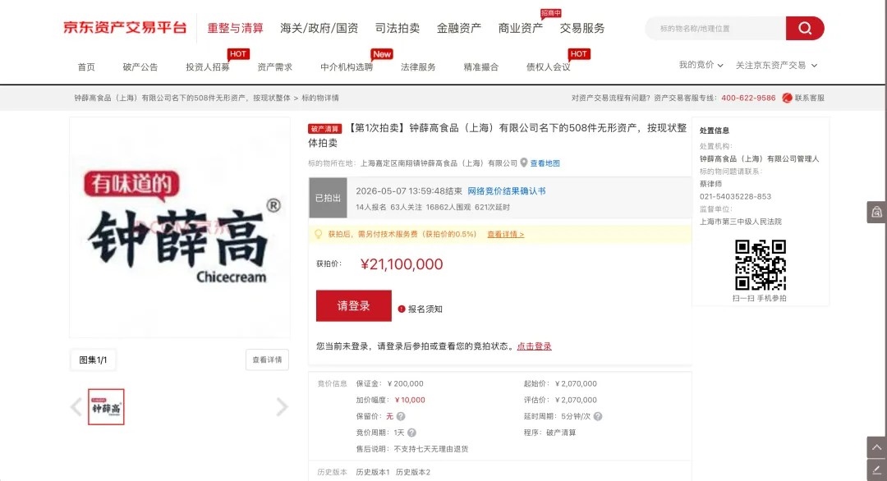This screenshot has width=887, height=481.
Task: Click the lightbulb tip icon in yellow notice
Action: click(x=319, y=234)
